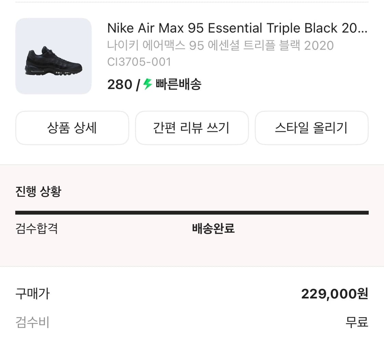Select the 검수합격 inspection passed step
384x338 pixels.
37,228
